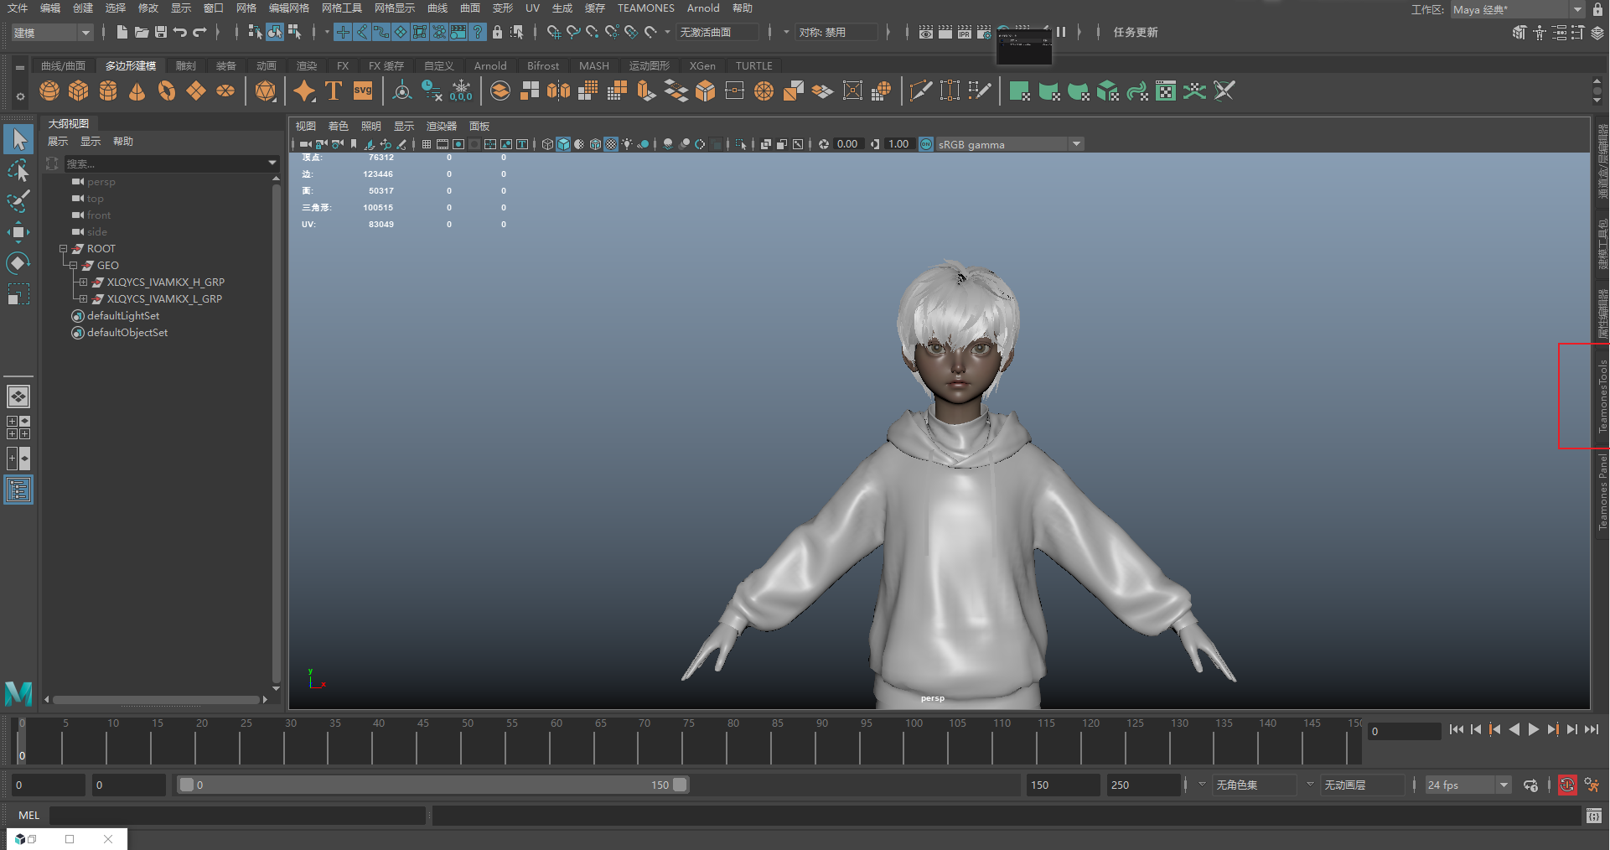Toggle the viewport grid display icon
The height and width of the screenshot is (850, 1610).
427,144
